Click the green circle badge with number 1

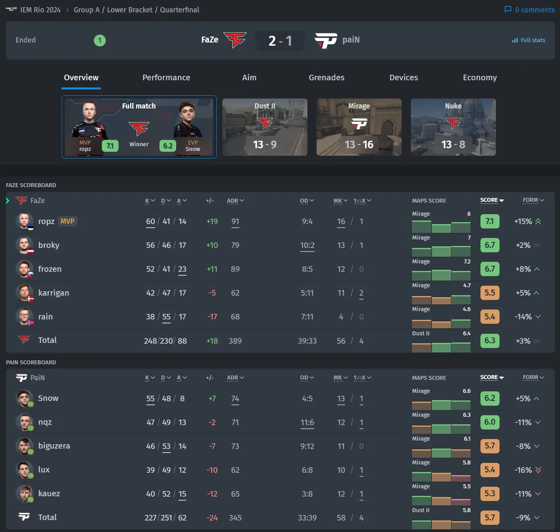(x=100, y=40)
